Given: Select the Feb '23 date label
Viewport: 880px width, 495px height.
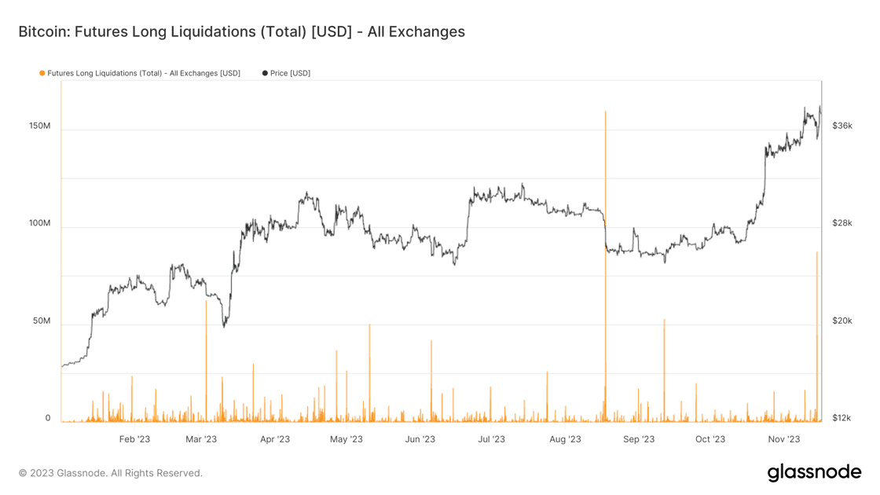Looking at the screenshot, I should [x=134, y=439].
